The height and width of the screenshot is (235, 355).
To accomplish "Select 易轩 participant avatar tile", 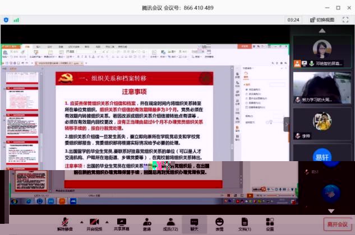I will tap(321, 158).
